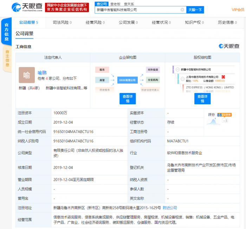The height and width of the screenshot is (229, 246).
Task: Click 查看详情 under 股权结构图
Action: pos(202,99)
